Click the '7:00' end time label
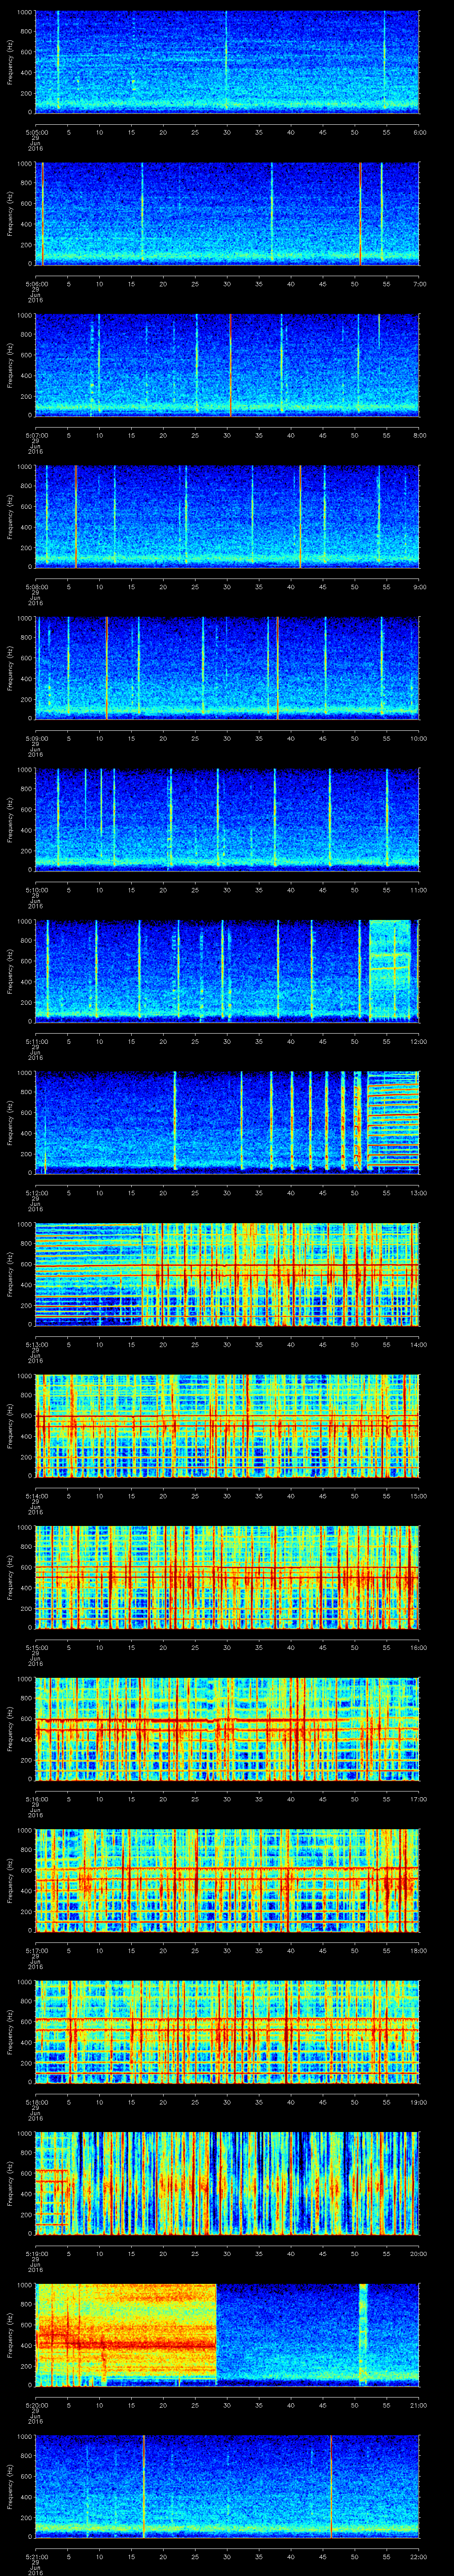454x2576 pixels. [x=419, y=284]
